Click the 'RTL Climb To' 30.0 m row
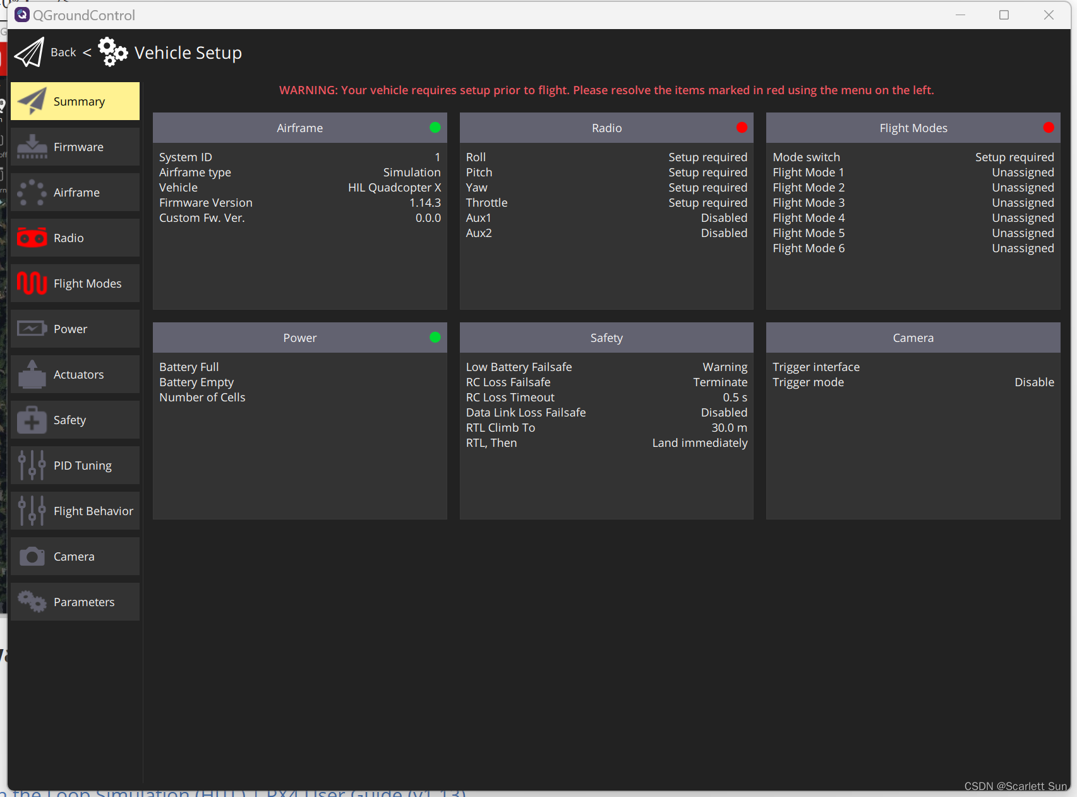The width and height of the screenshot is (1077, 797). coord(606,428)
